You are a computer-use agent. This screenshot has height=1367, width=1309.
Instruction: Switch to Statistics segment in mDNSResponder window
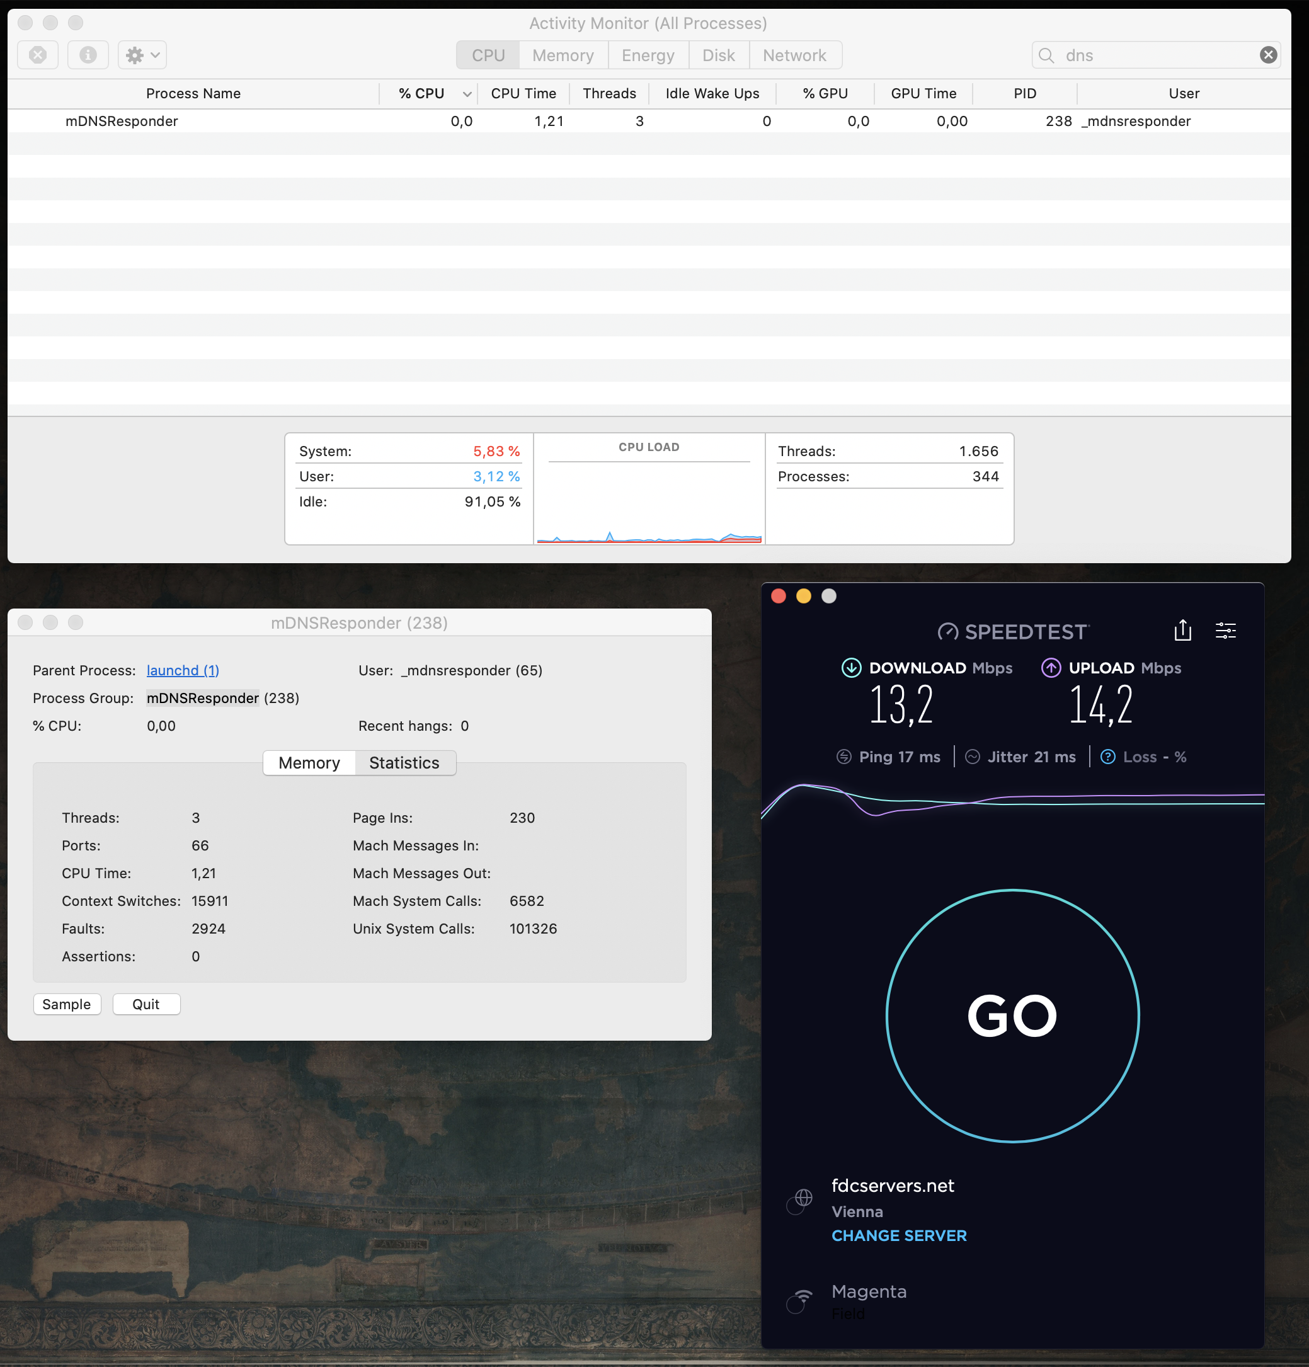pyautogui.click(x=404, y=762)
